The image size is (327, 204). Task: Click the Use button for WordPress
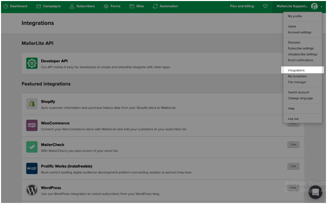coord(293,187)
